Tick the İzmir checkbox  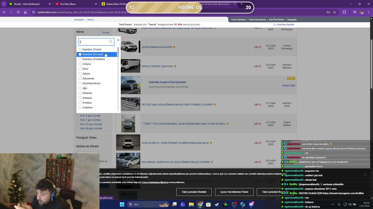tap(80, 69)
